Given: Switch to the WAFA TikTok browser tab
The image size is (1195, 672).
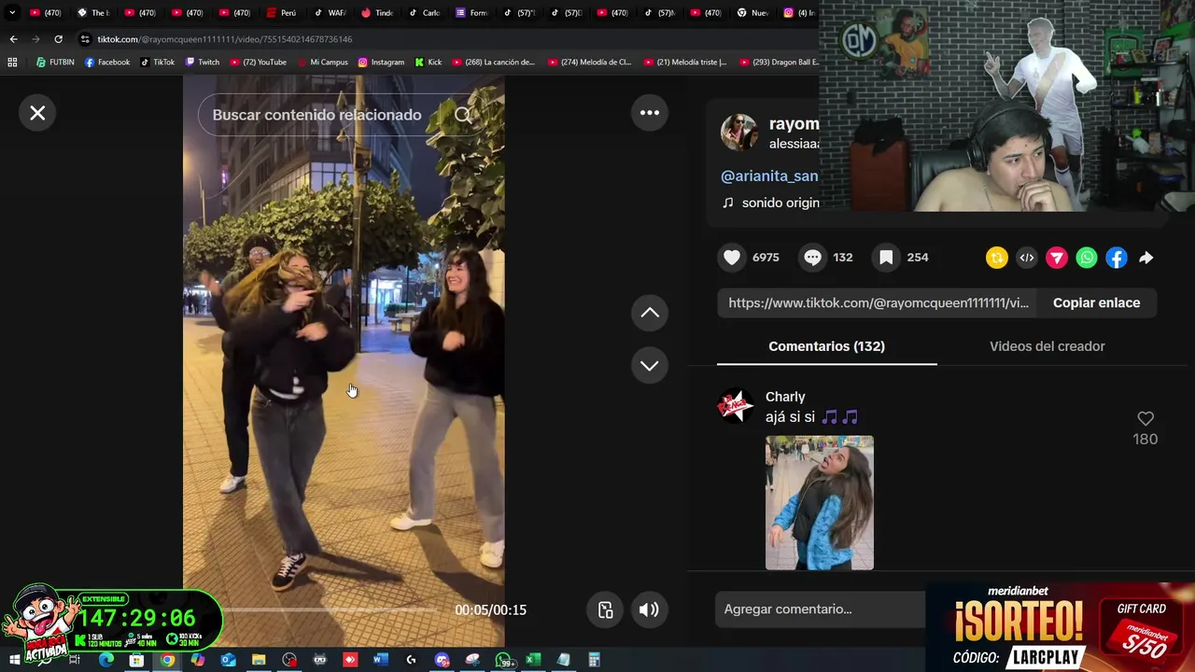Looking at the screenshot, I should click(330, 13).
